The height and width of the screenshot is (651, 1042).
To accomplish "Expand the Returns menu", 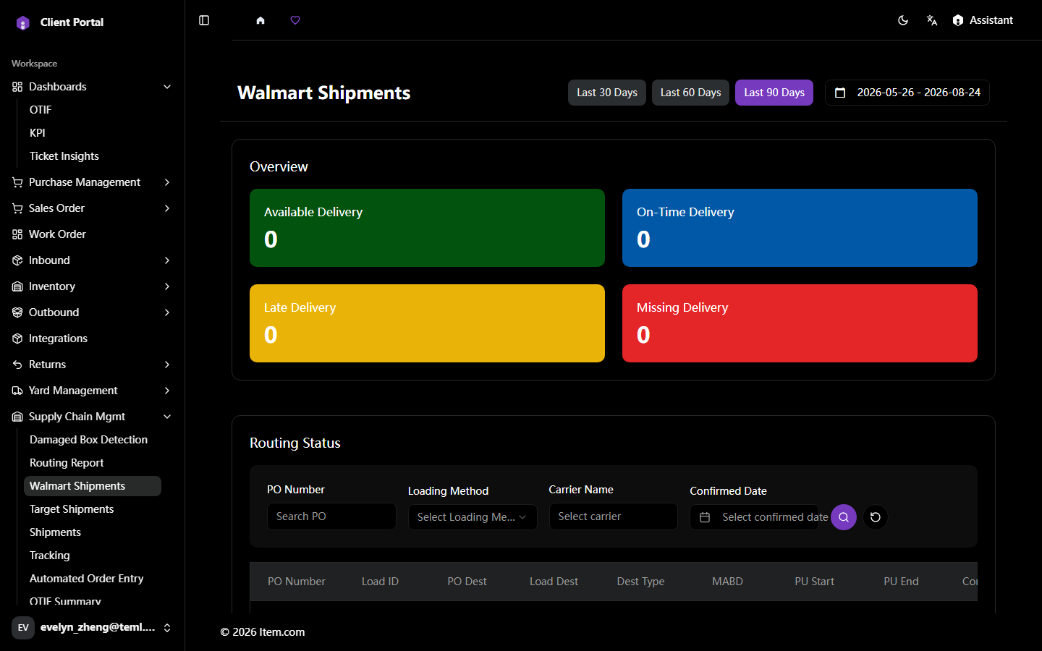I will pos(91,365).
